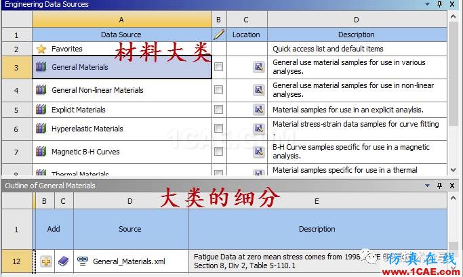Click the Data Source column header
The height and width of the screenshot is (277, 463).
[x=122, y=35]
